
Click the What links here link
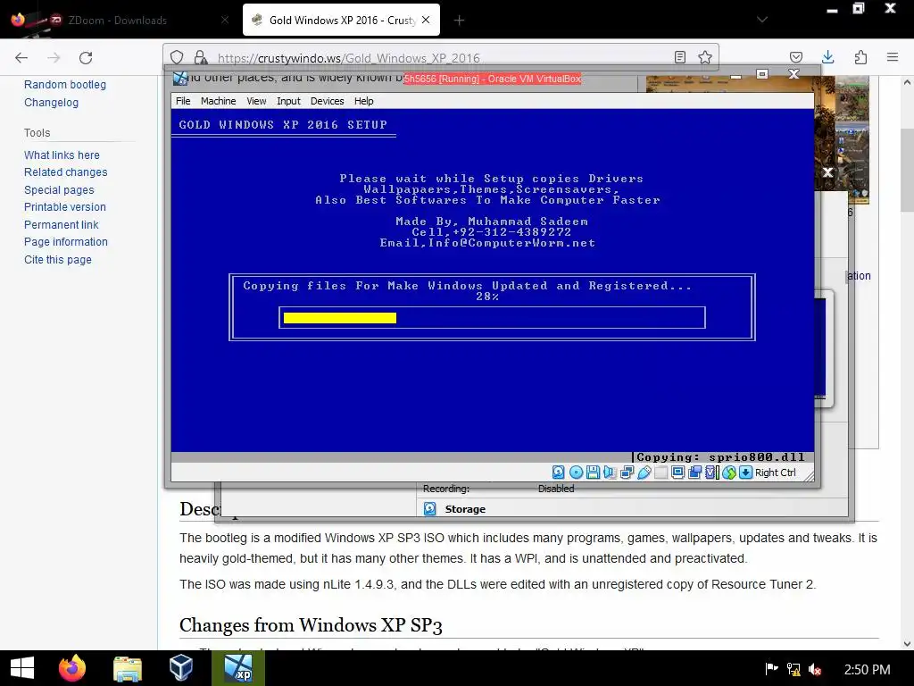62,155
